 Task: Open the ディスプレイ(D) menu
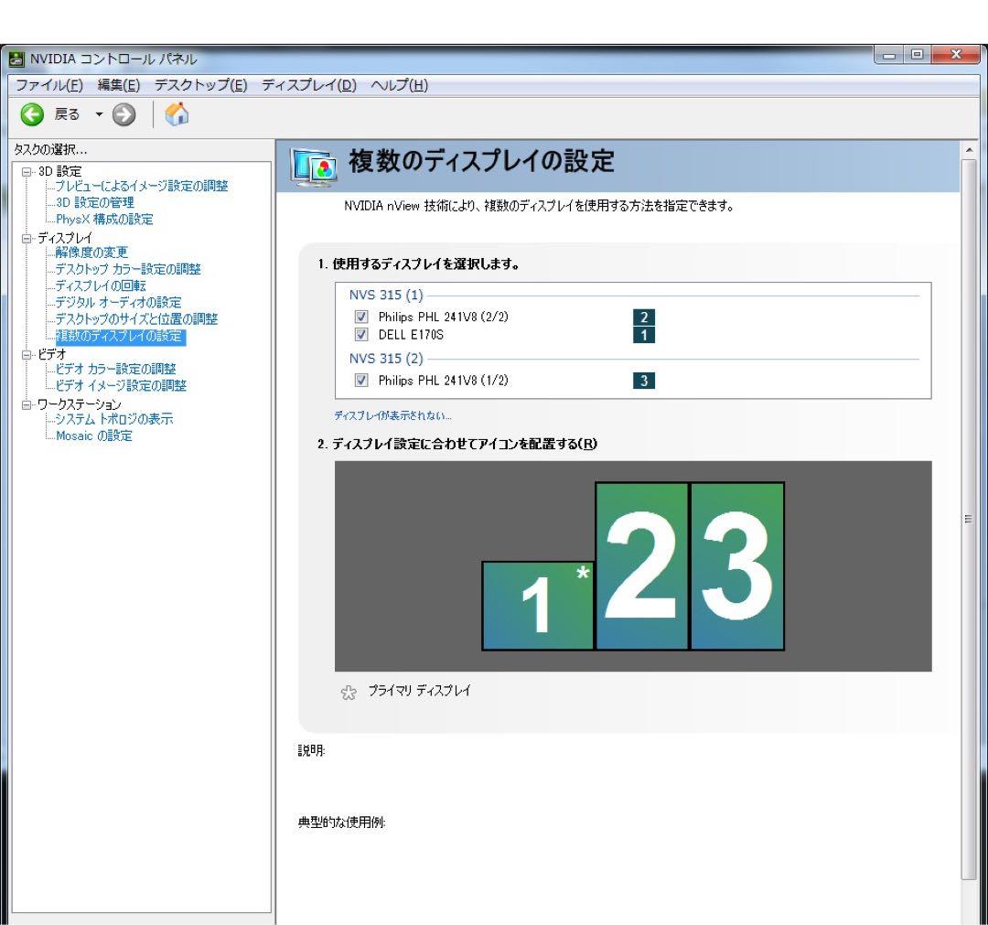(309, 85)
